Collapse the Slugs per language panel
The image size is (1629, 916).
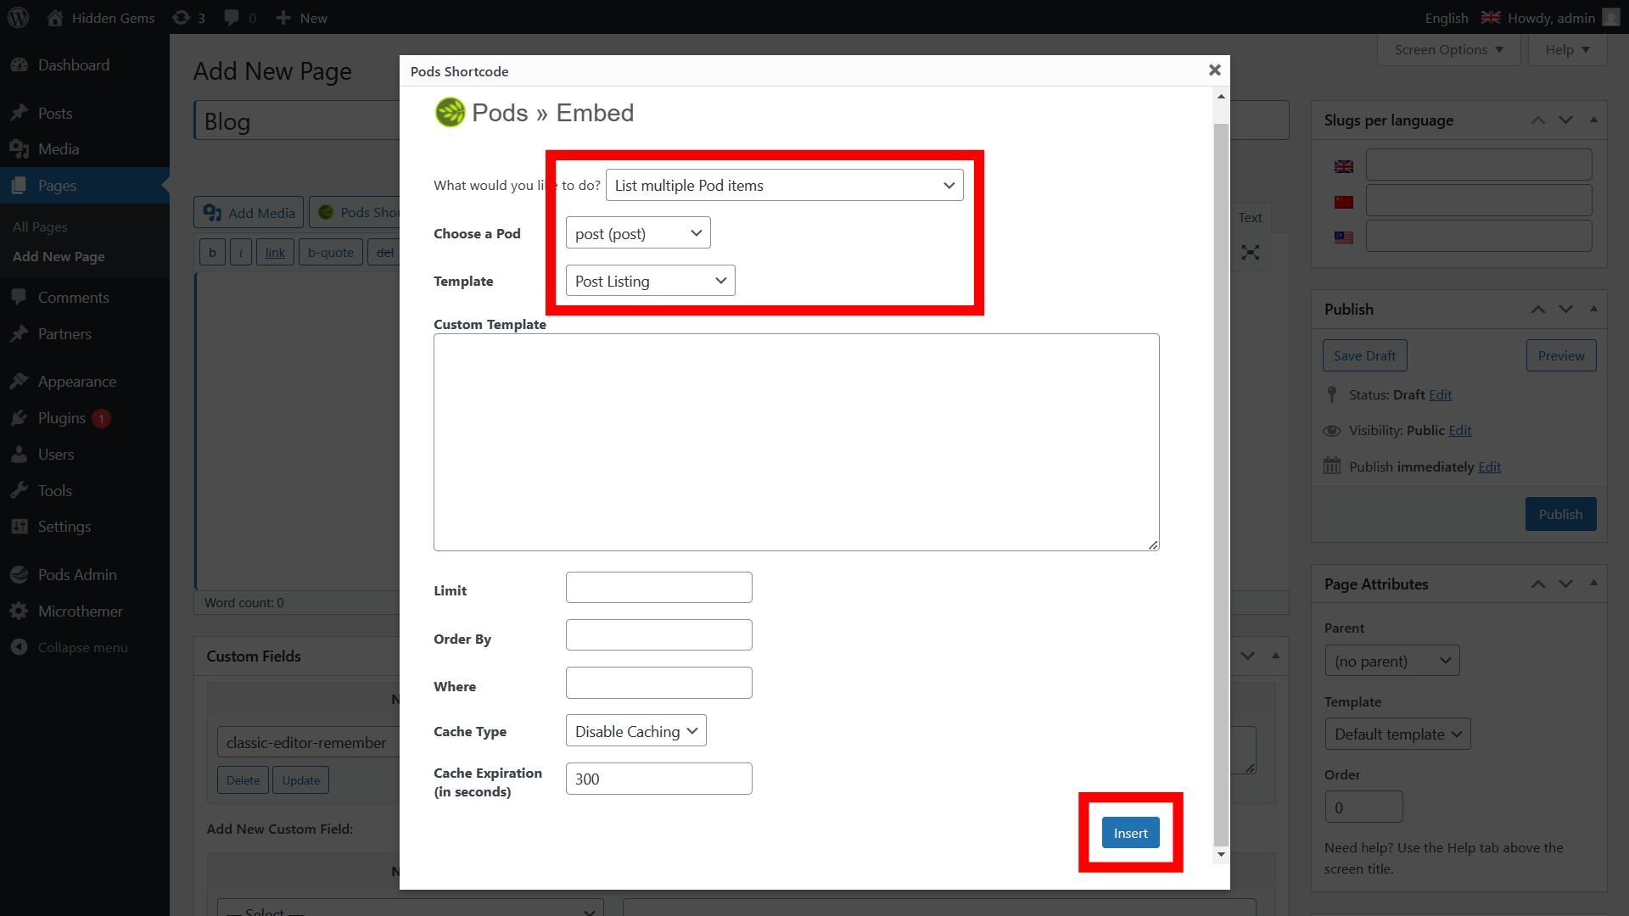(x=1593, y=120)
